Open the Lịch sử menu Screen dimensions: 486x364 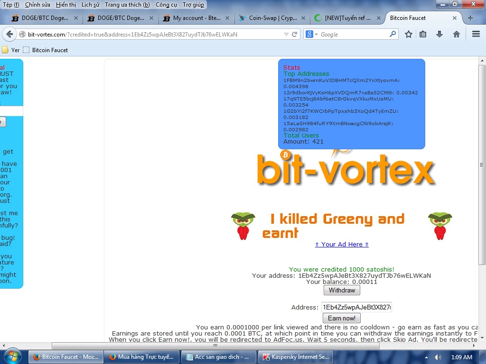91,5
